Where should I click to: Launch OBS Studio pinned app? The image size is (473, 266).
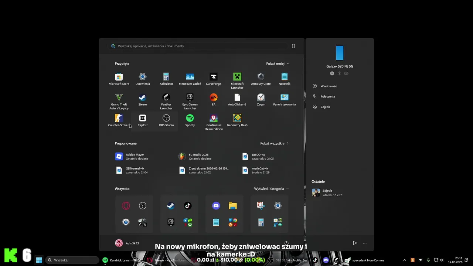click(x=166, y=120)
